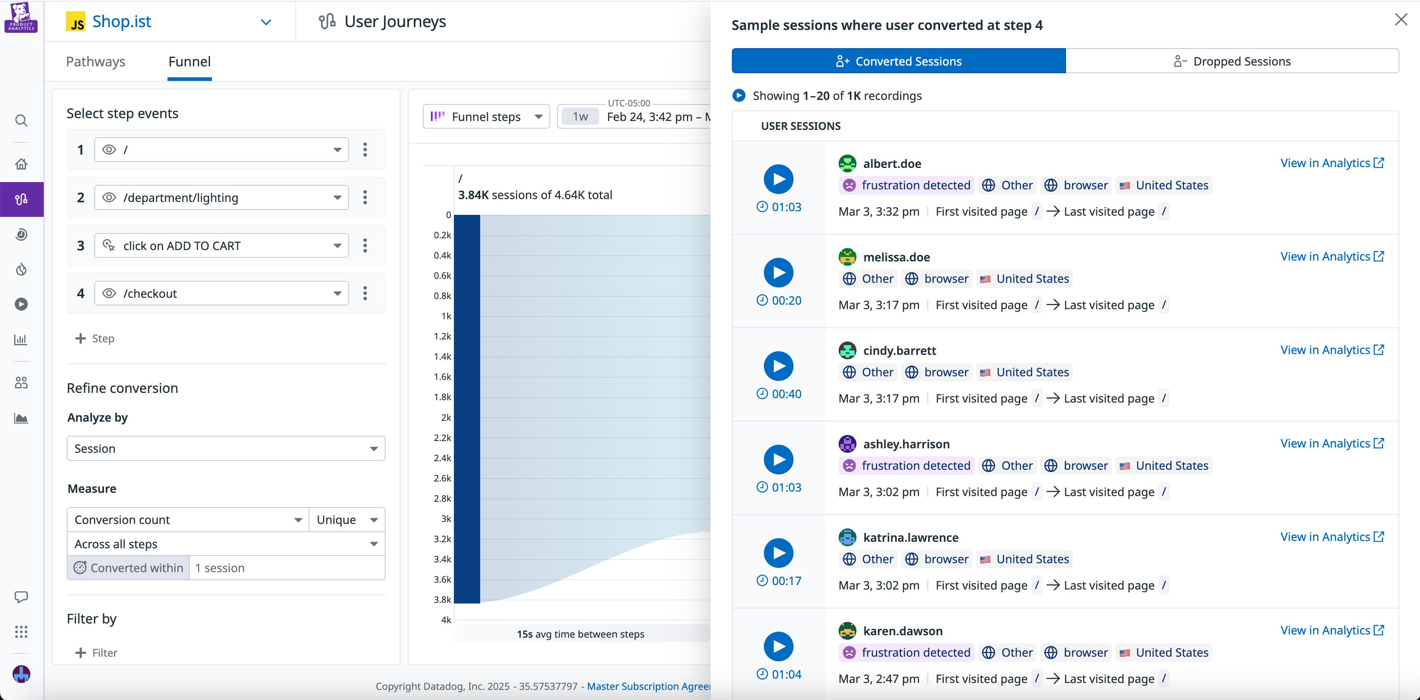
Task: Add a new funnel Step
Action: (95, 338)
